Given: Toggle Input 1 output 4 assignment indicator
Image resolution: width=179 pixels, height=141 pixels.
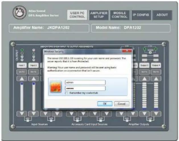Looking at the screenshot, I should 22,60.
